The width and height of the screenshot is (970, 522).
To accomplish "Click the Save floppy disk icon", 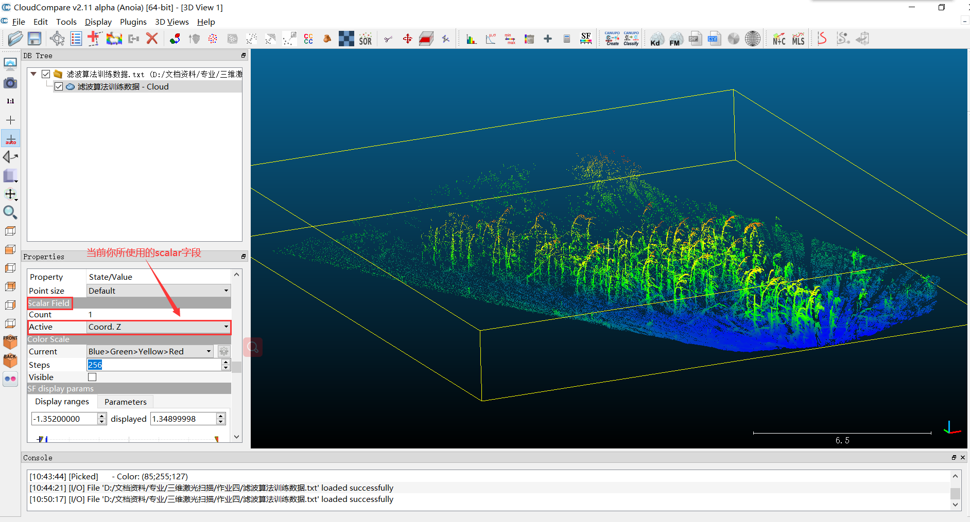I will click(x=34, y=39).
